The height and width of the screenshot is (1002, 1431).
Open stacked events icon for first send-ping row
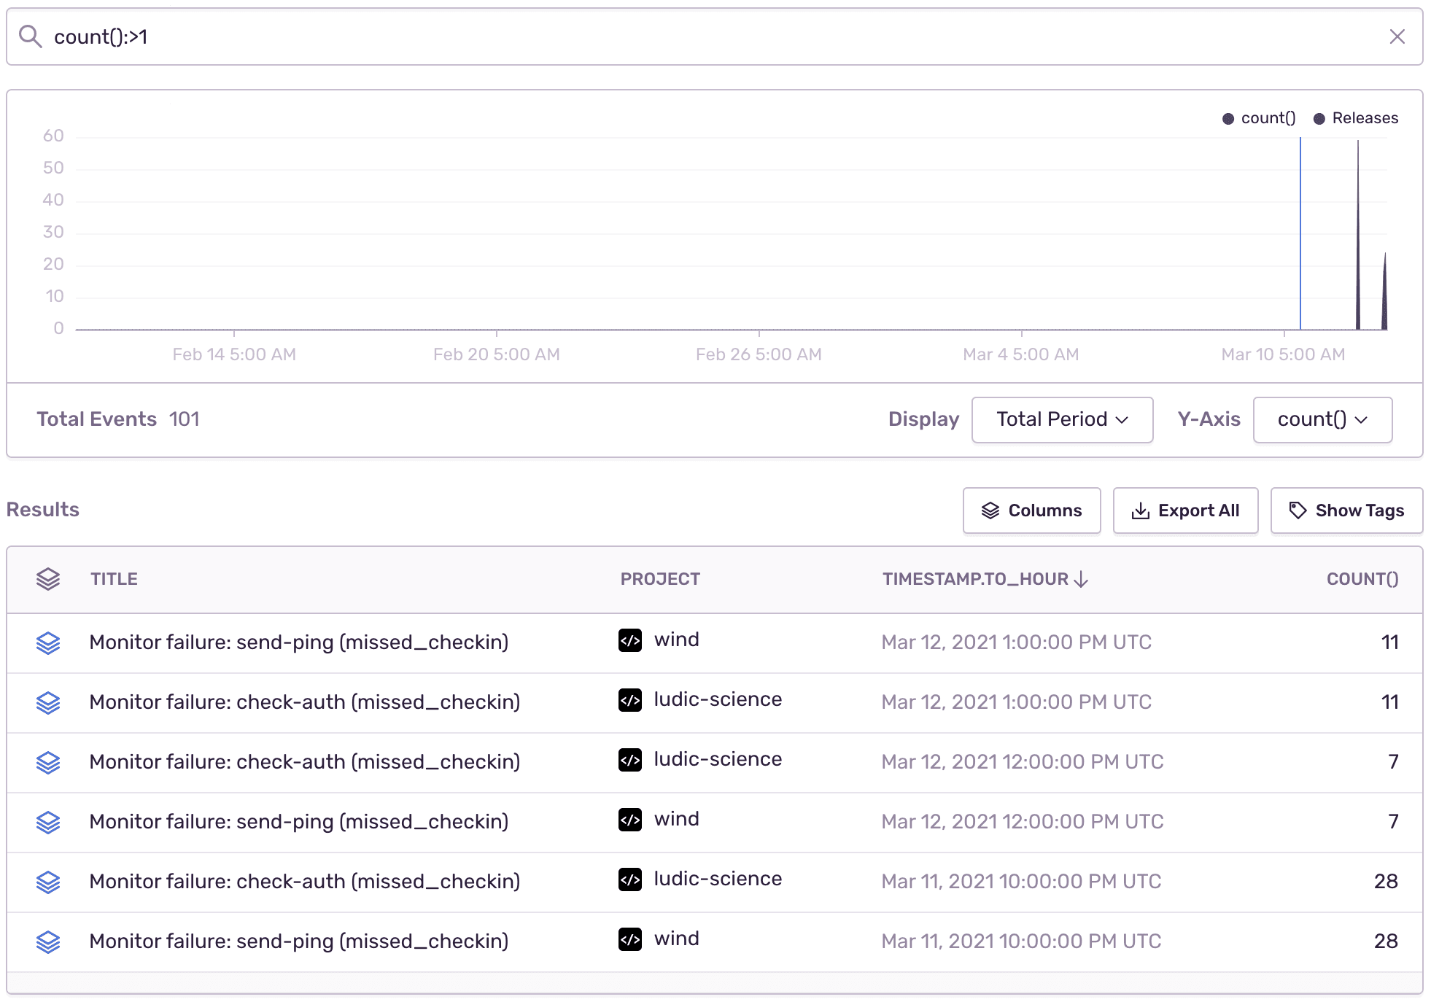click(x=48, y=642)
